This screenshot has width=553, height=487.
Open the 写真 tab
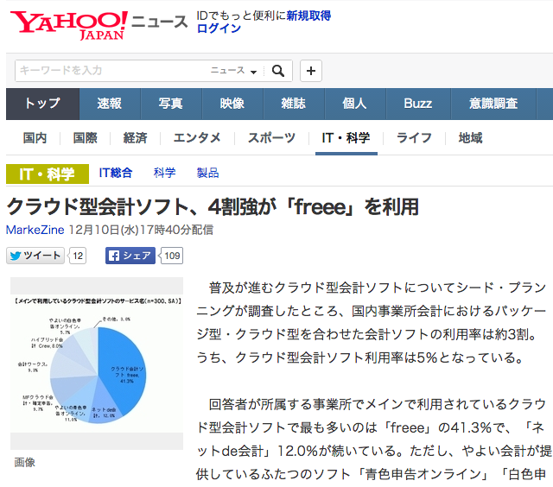pos(171,104)
